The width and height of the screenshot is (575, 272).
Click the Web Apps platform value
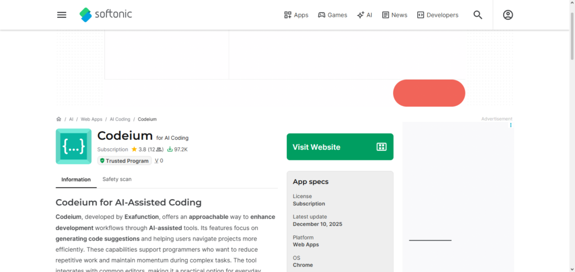[x=306, y=245]
